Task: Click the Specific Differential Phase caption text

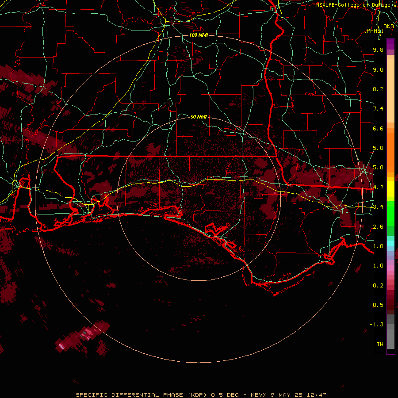Action: (x=201, y=395)
